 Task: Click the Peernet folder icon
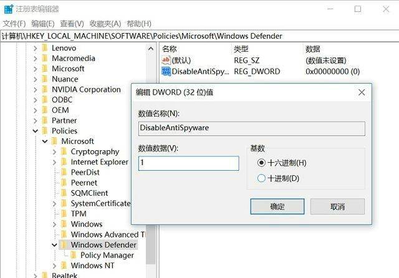(x=64, y=183)
